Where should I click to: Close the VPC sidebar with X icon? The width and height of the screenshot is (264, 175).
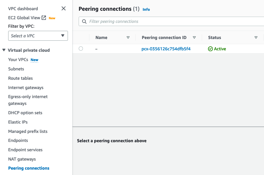point(64,8)
